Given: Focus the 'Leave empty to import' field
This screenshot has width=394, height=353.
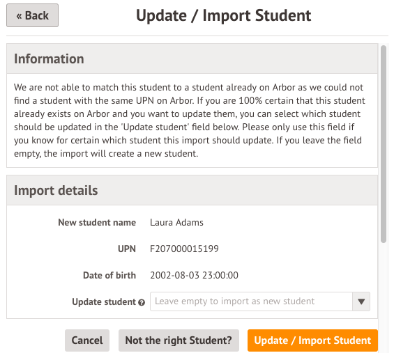Looking at the screenshot, I should pos(251,301).
